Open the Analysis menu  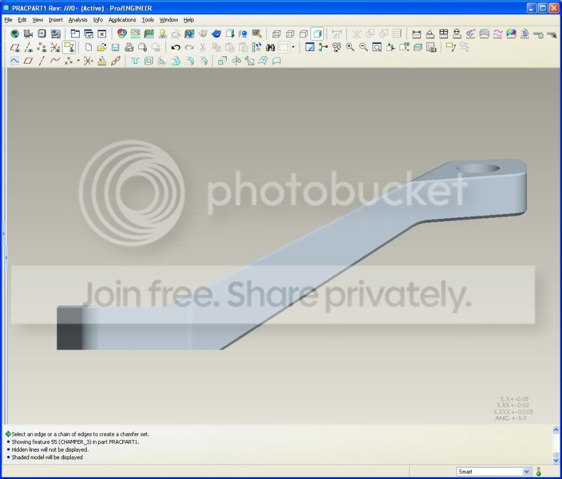(x=78, y=20)
